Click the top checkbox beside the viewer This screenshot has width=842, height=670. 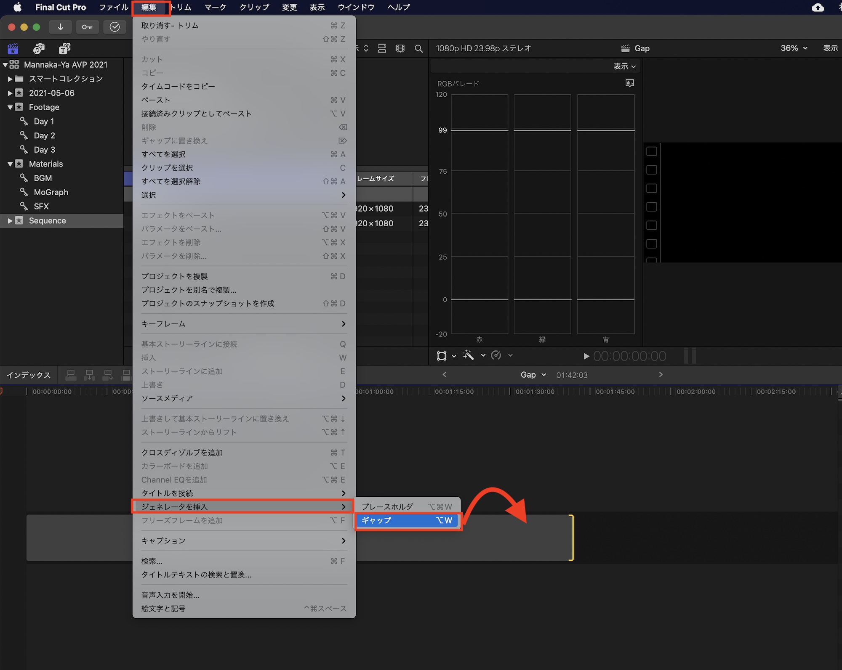651,151
